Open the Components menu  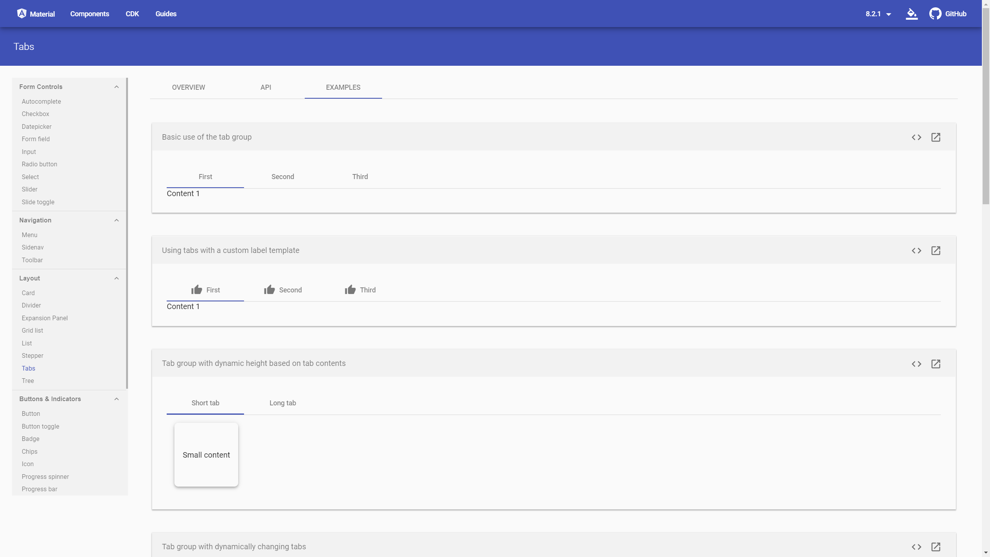point(89,14)
